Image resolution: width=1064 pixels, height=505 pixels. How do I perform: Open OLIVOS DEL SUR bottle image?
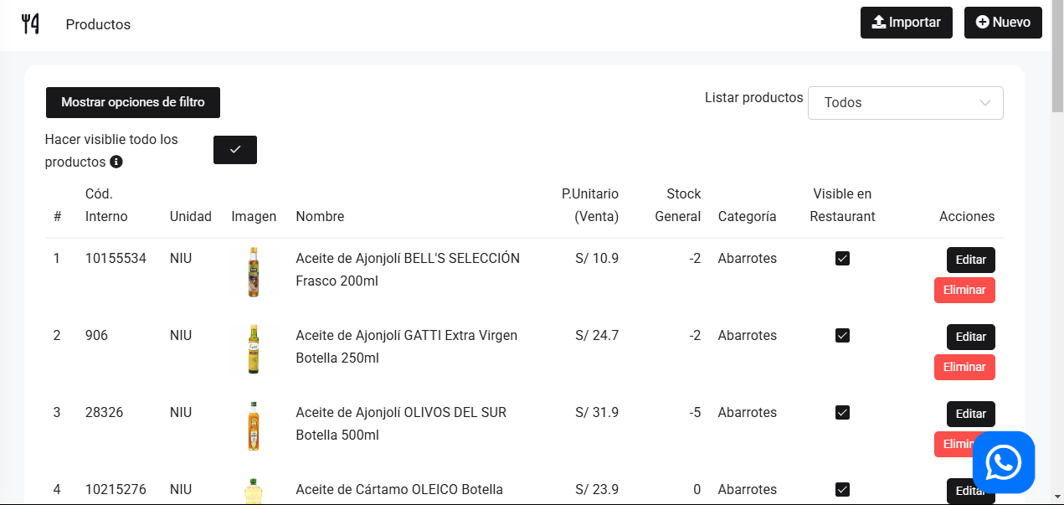point(254,425)
